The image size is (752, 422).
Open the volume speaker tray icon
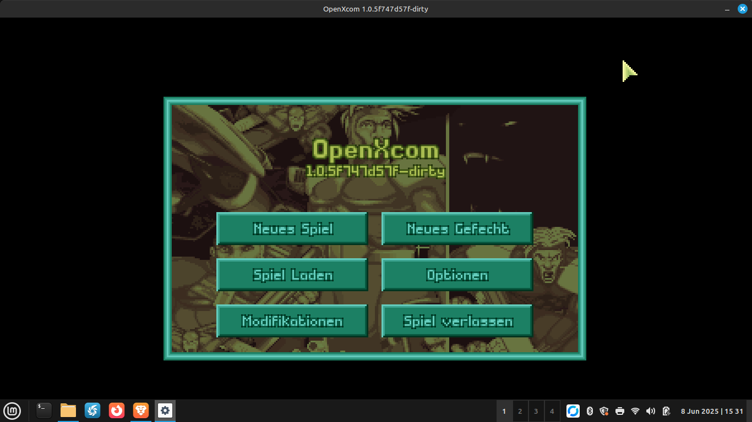click(x=651, y=411)
